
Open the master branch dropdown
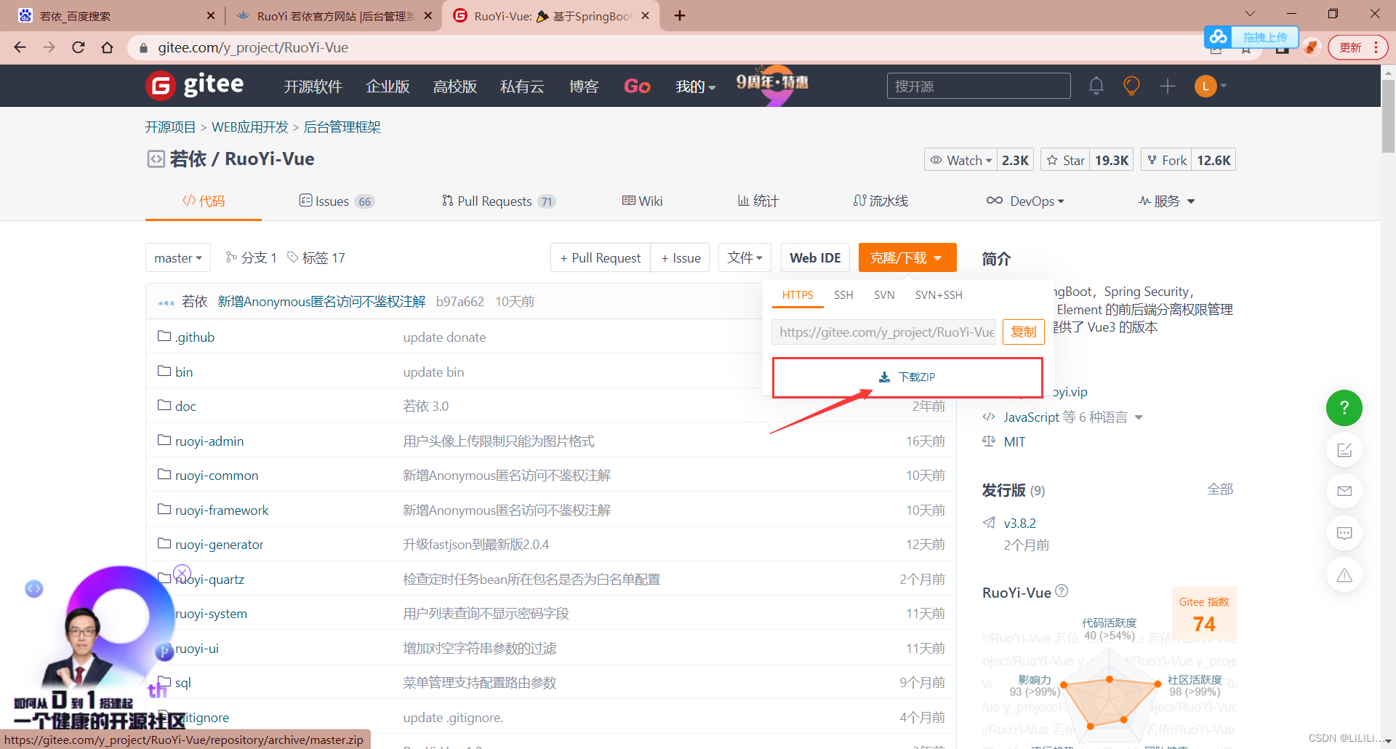(x=178, y=257)
